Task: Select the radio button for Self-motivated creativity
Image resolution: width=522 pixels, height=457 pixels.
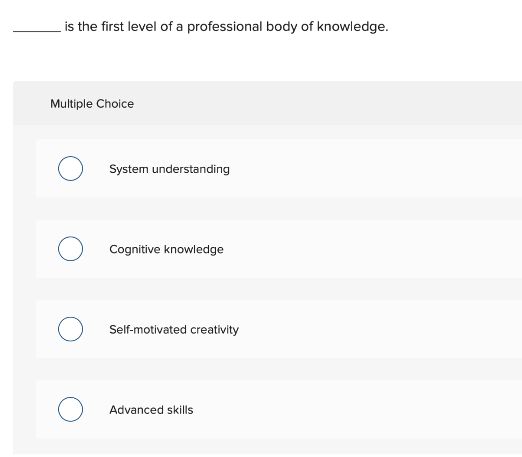Action: pos(70,329)
